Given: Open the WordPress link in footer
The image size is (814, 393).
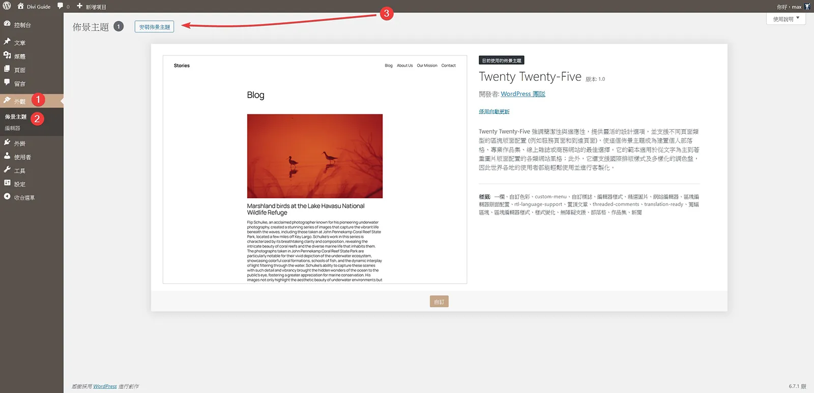Looking at the screenshot, I should 105,386.
